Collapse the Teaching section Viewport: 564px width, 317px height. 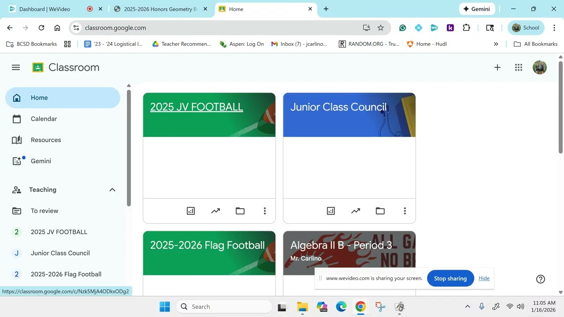tap(112, 190)
